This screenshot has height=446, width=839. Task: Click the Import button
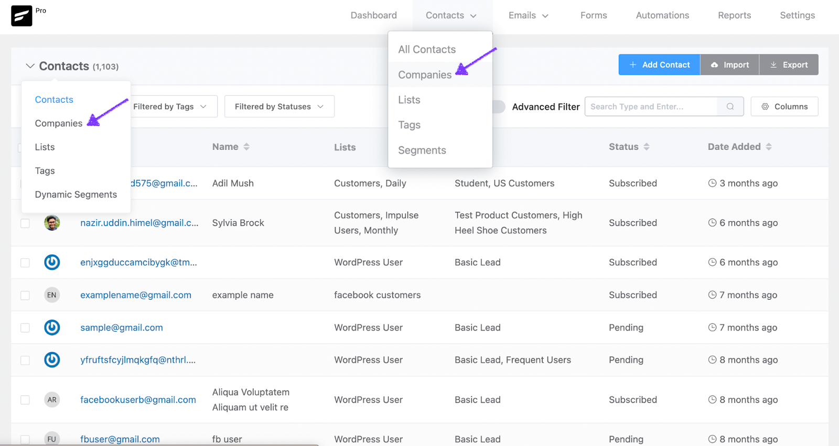pos(729,64)
